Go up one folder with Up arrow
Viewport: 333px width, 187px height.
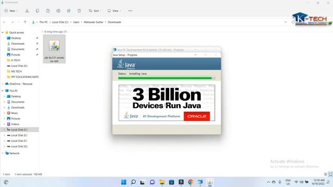(25, 22)
